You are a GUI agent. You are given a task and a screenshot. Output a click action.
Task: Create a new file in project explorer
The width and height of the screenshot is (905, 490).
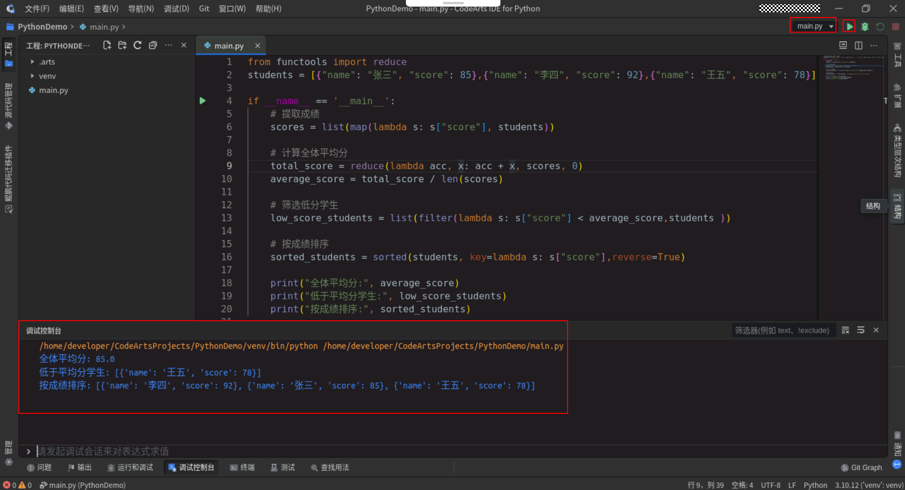(x=107, y=45)
